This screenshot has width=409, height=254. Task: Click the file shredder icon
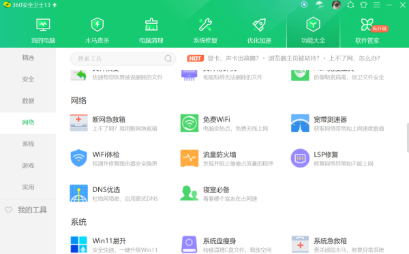point(190,76)
